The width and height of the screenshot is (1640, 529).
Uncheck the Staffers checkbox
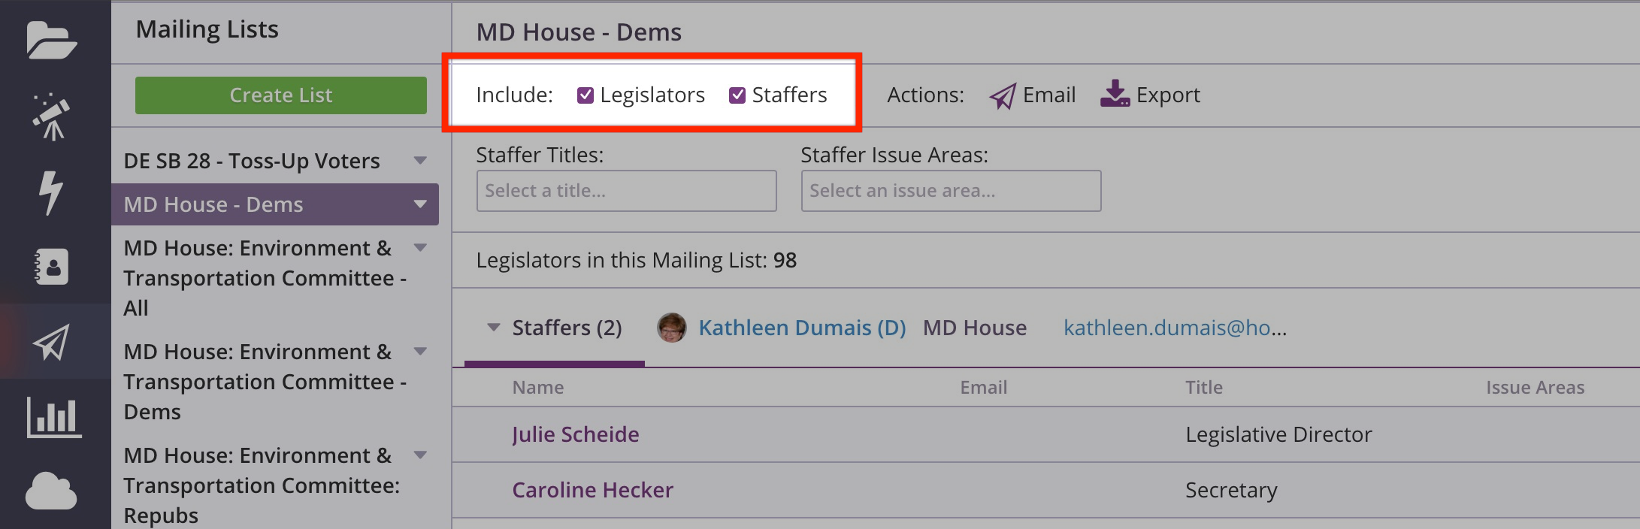click(737, 95)
